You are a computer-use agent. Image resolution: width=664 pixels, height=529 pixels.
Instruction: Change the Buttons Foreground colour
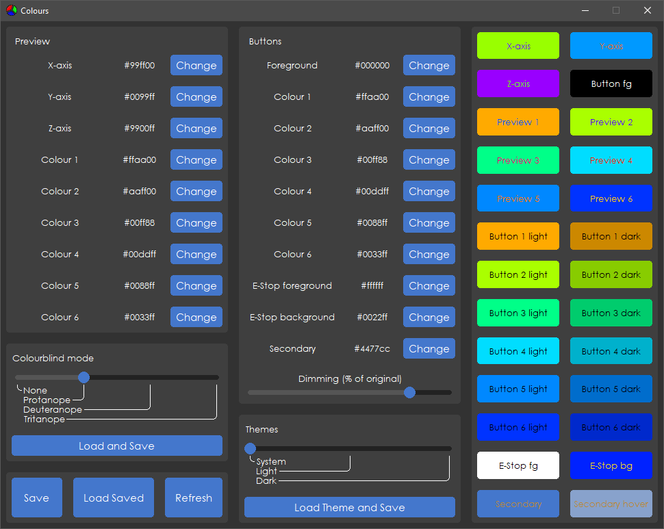pos(429,66)
